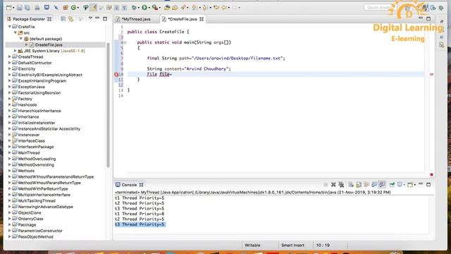Expand the Pacckage project
The width and height of the screenshot is (451, 254).
pos(9,224)
